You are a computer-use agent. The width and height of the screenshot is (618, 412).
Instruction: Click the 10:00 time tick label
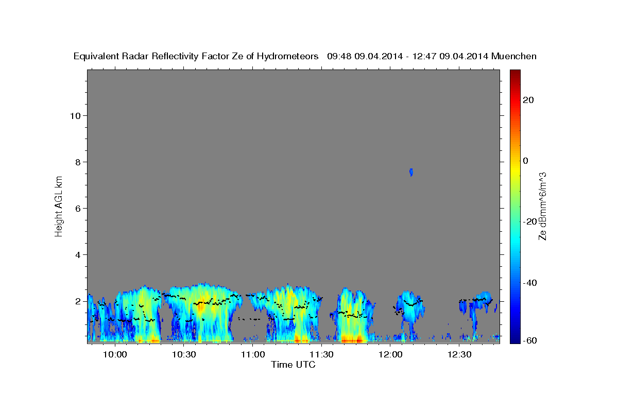coord(115,354)
